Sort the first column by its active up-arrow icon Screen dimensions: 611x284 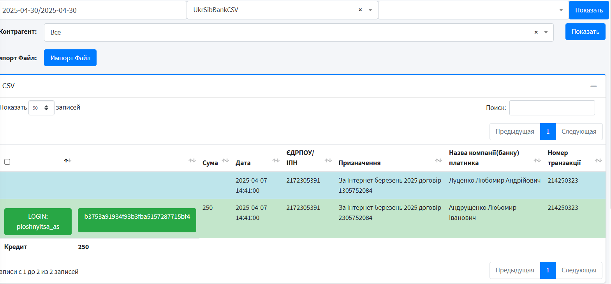[68, 160]
